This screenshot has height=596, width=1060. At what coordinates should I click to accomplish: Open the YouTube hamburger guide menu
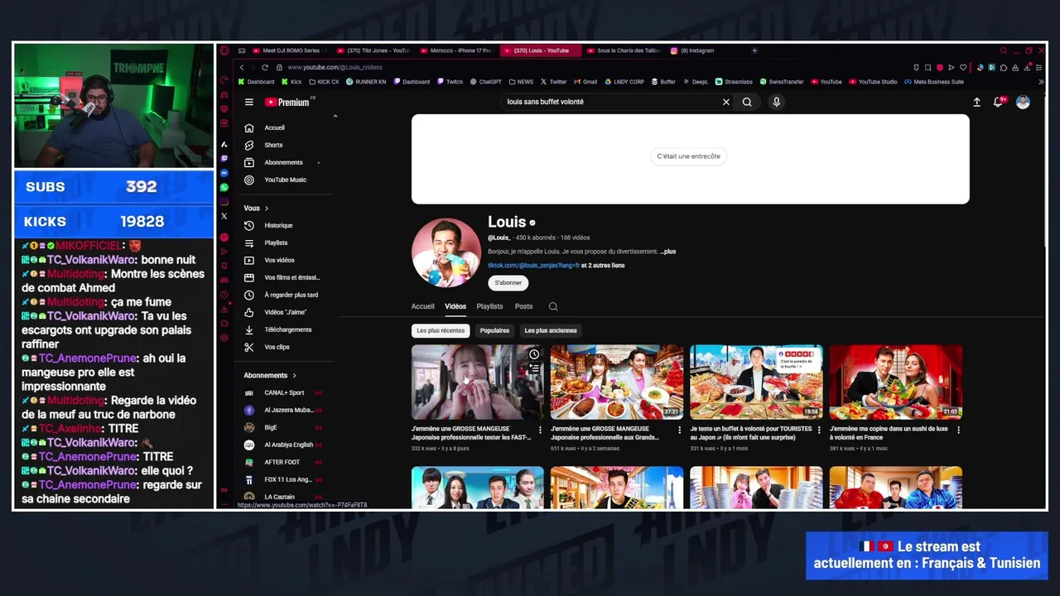tap(249, 102)
